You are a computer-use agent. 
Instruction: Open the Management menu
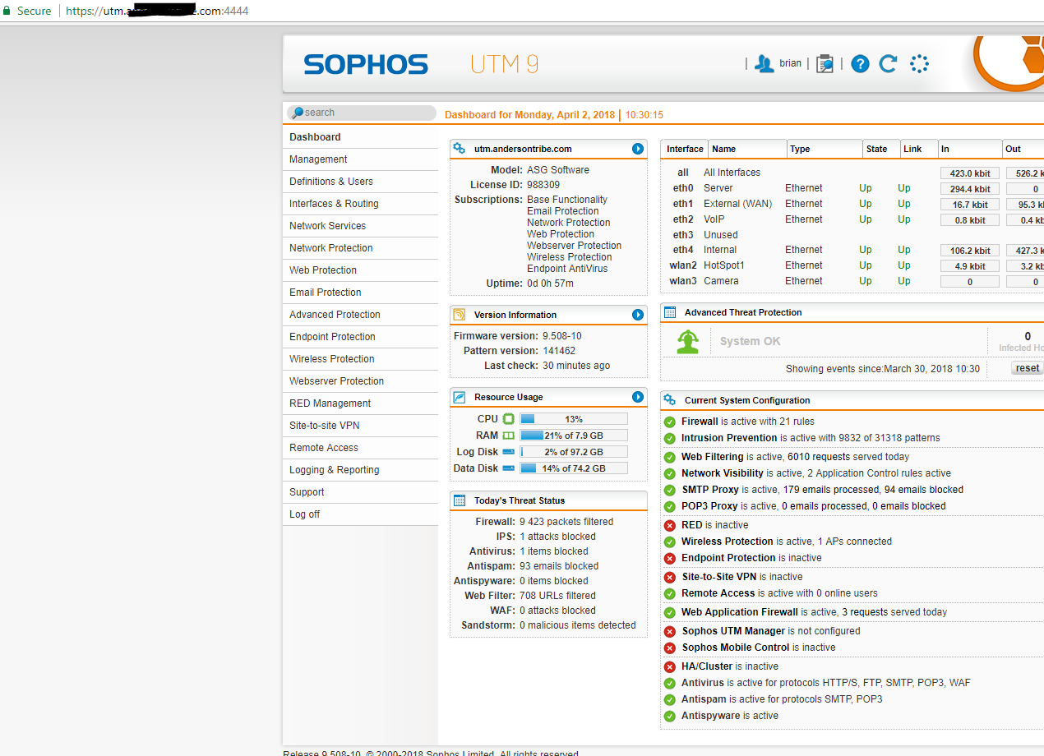point(360,159)
